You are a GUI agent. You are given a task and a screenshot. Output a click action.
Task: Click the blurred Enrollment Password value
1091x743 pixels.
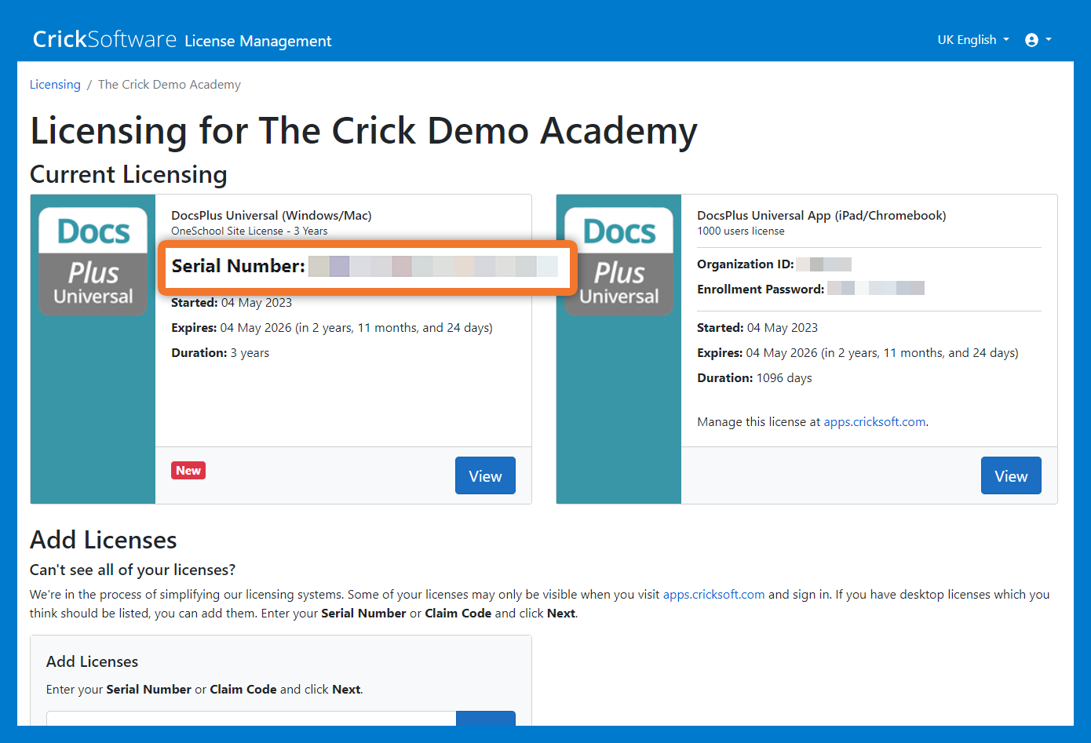pos(875,289)
